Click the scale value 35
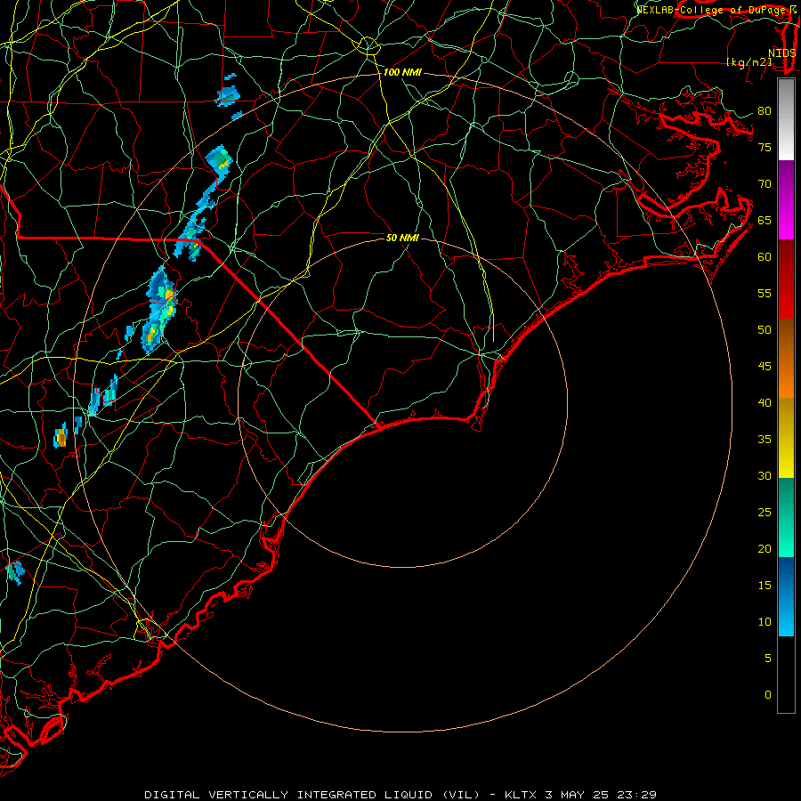The width and height of the screenshot is (801, 801). [765, 440]
